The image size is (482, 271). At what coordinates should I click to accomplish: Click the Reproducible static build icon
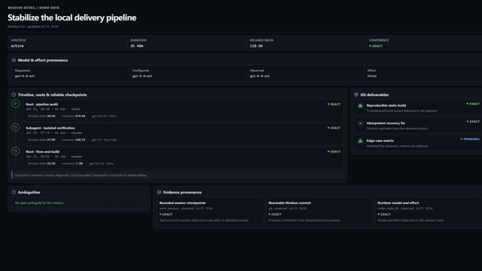pos(360,105)
